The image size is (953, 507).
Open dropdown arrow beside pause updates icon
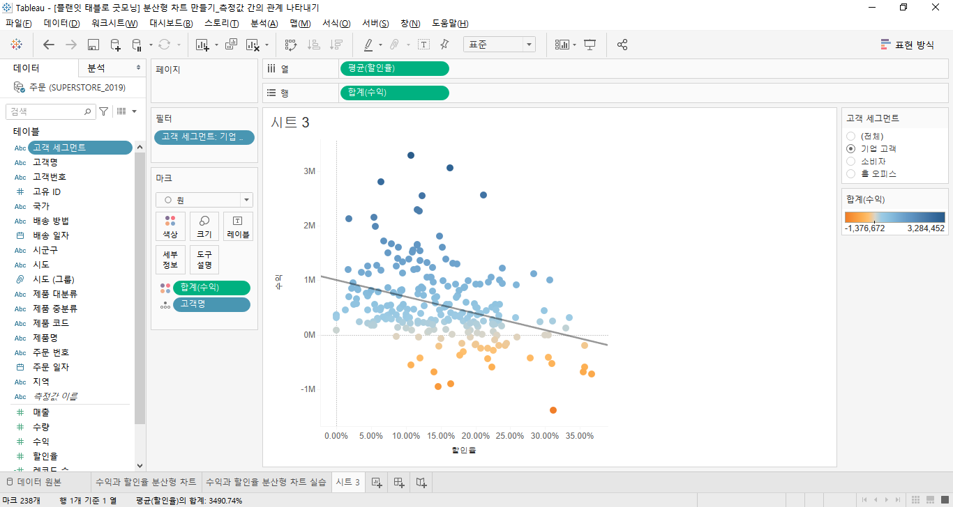(151, 45)
